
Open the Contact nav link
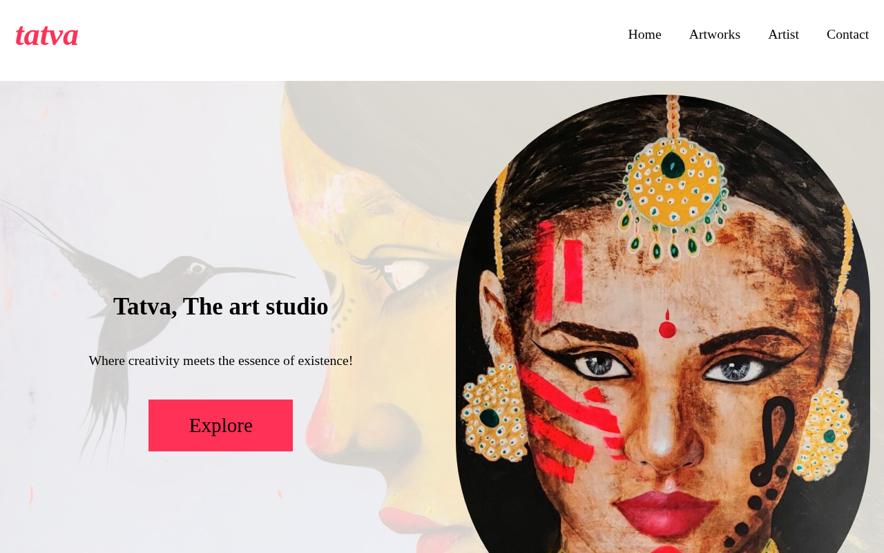pyautogui.click(x=847, y=35)
